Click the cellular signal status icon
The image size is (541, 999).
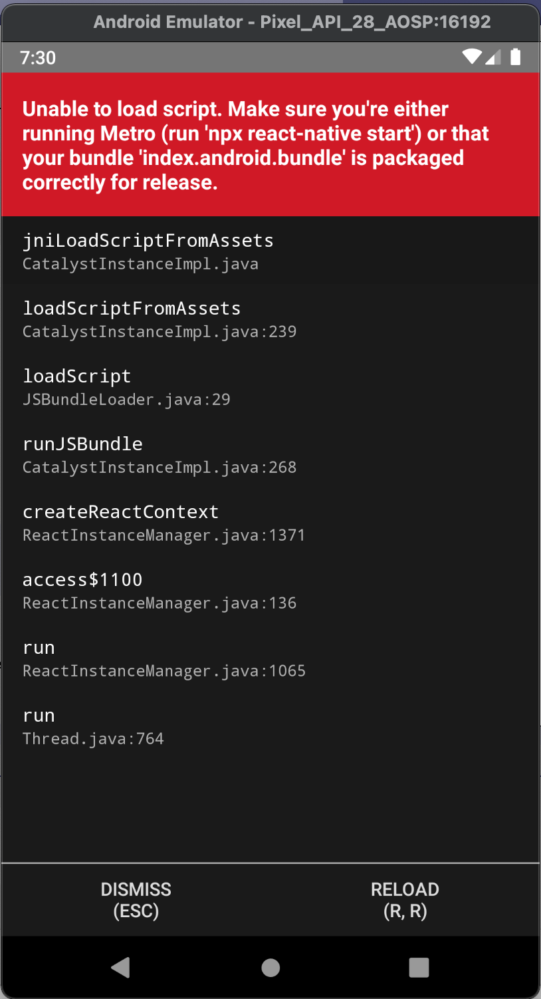tap(493, 57)
